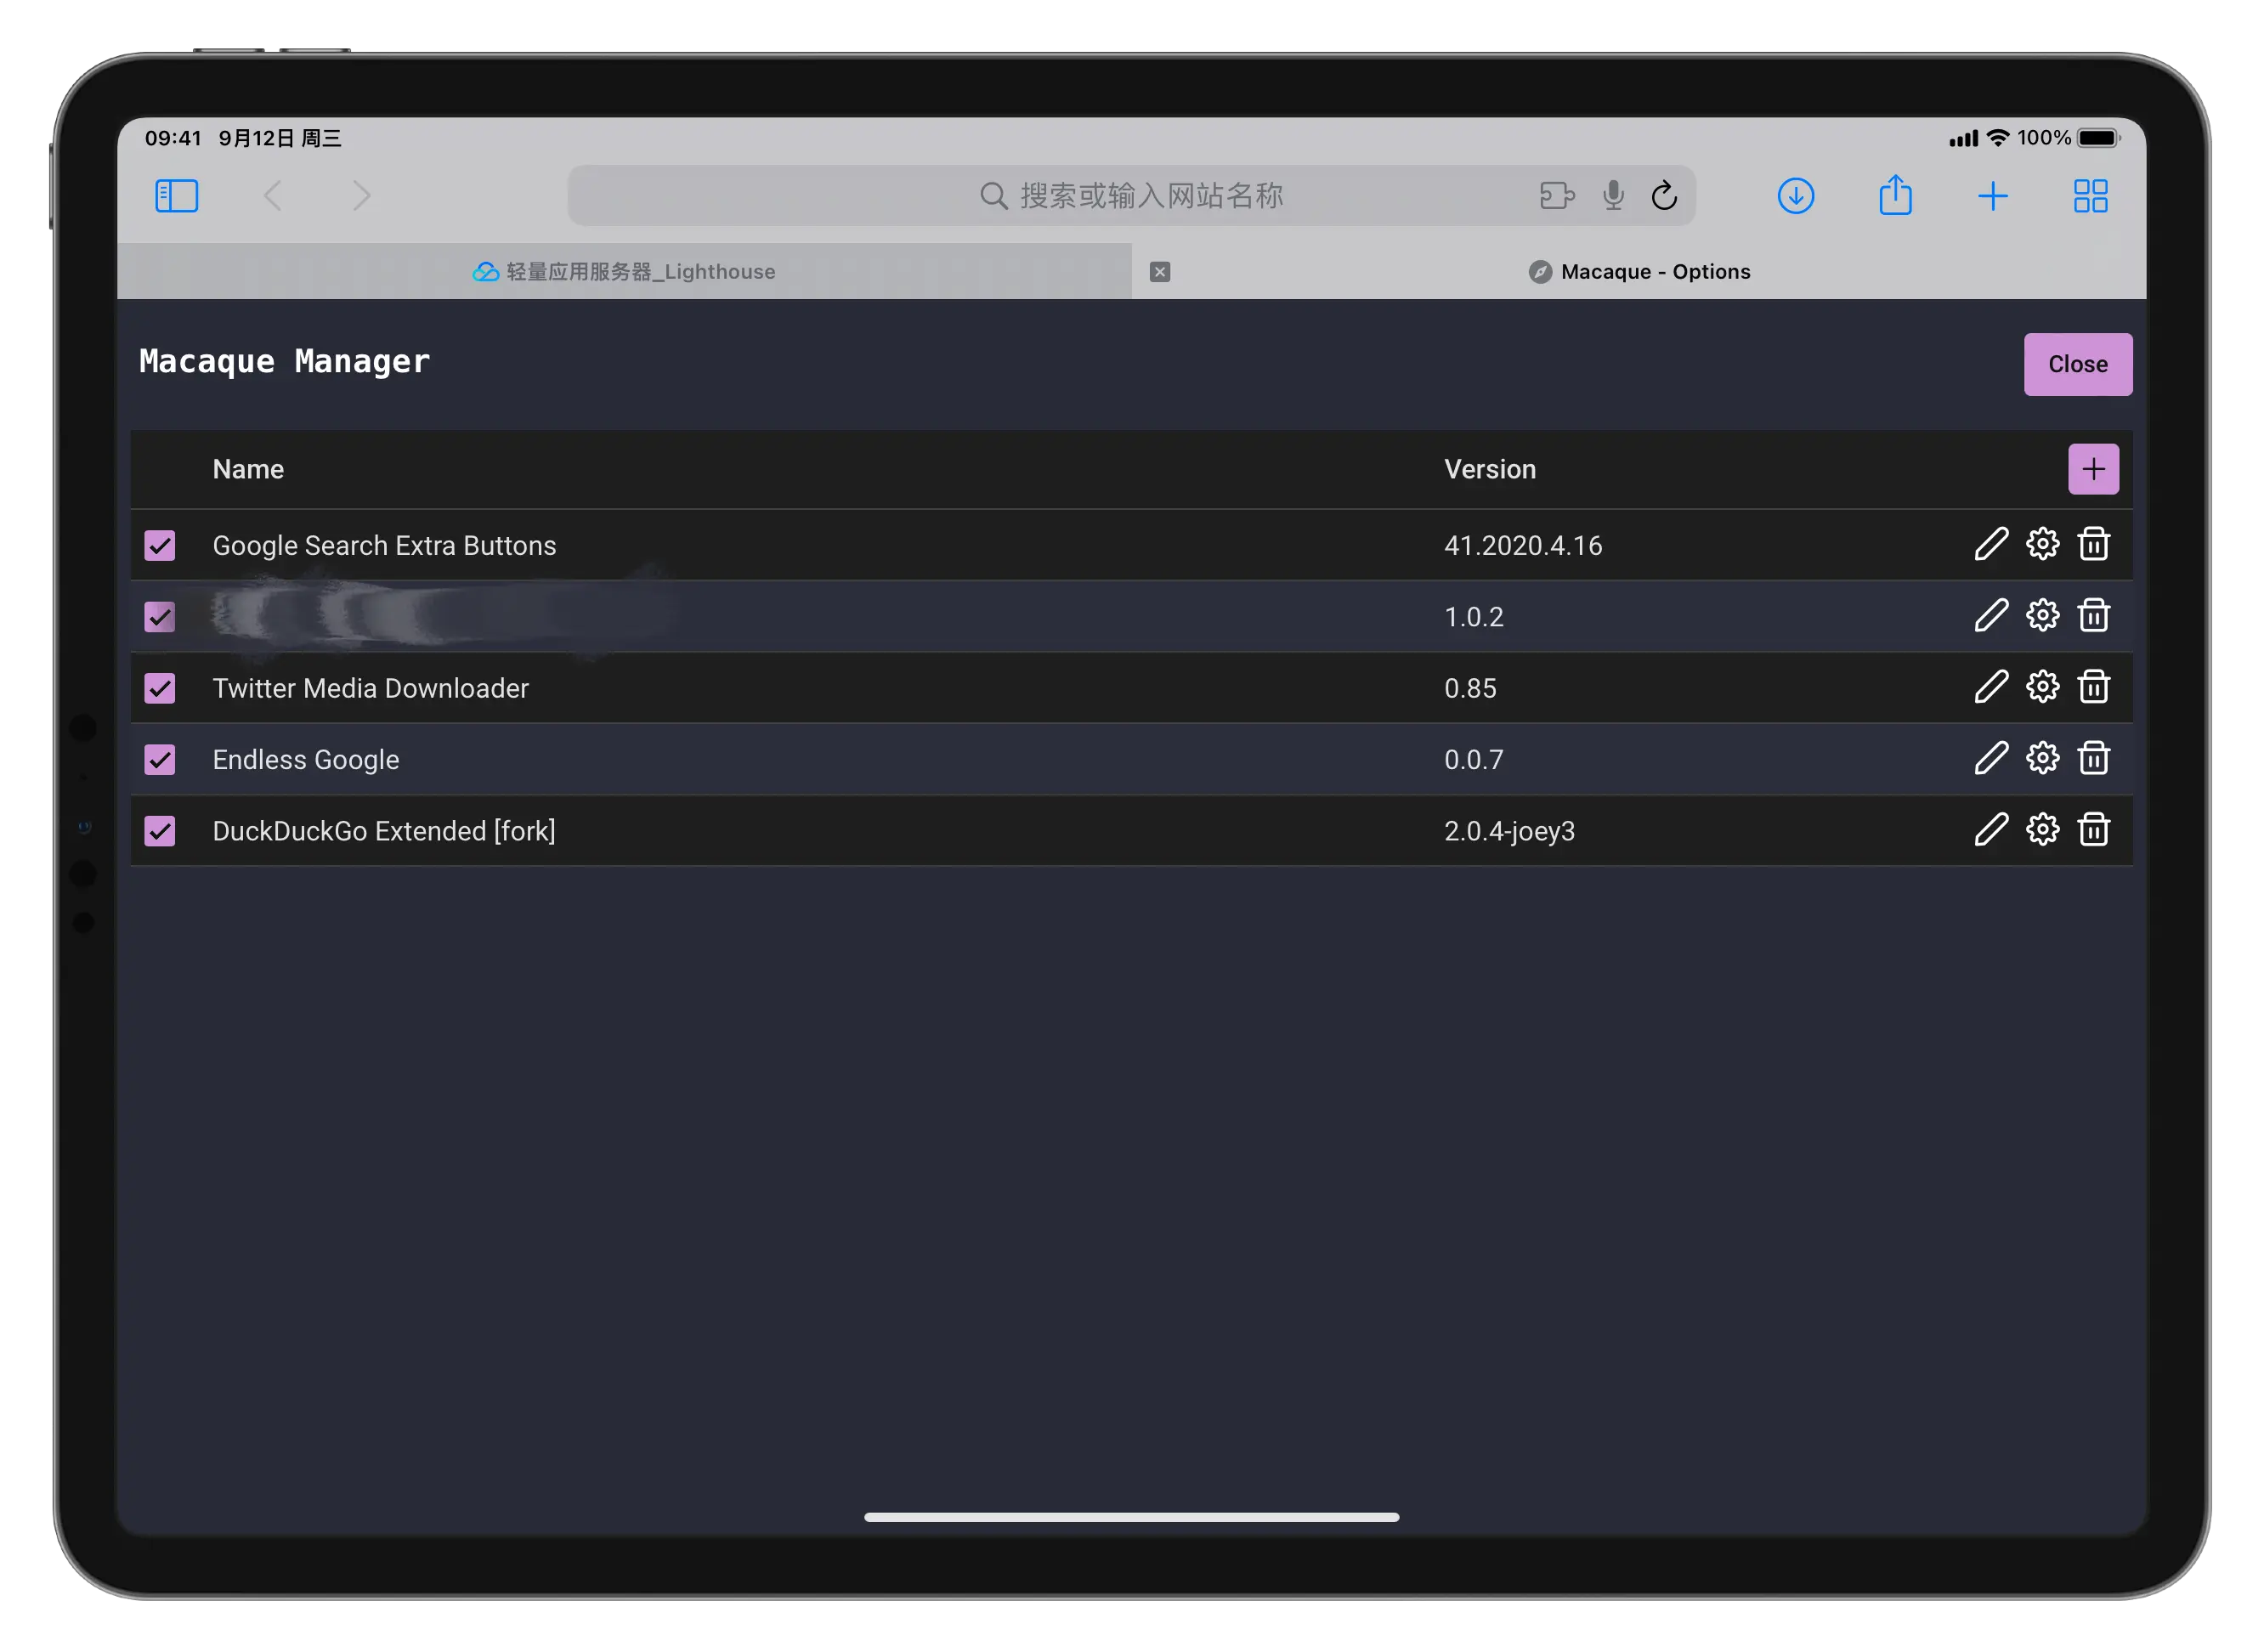The height and width of the screenshot is (1652, 2264).
Task: Open Twitter Media Downloader settings
Action: coord(2042,688)
